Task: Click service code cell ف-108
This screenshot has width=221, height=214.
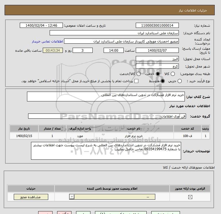Action: (x=188, y=136)
